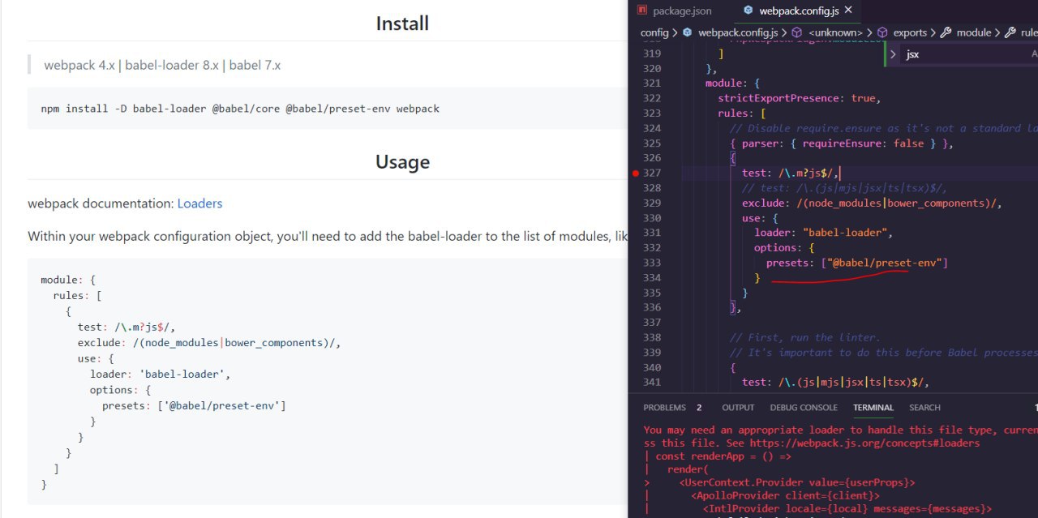Click the cube icon before <unknown> breadcrumb

797,32
